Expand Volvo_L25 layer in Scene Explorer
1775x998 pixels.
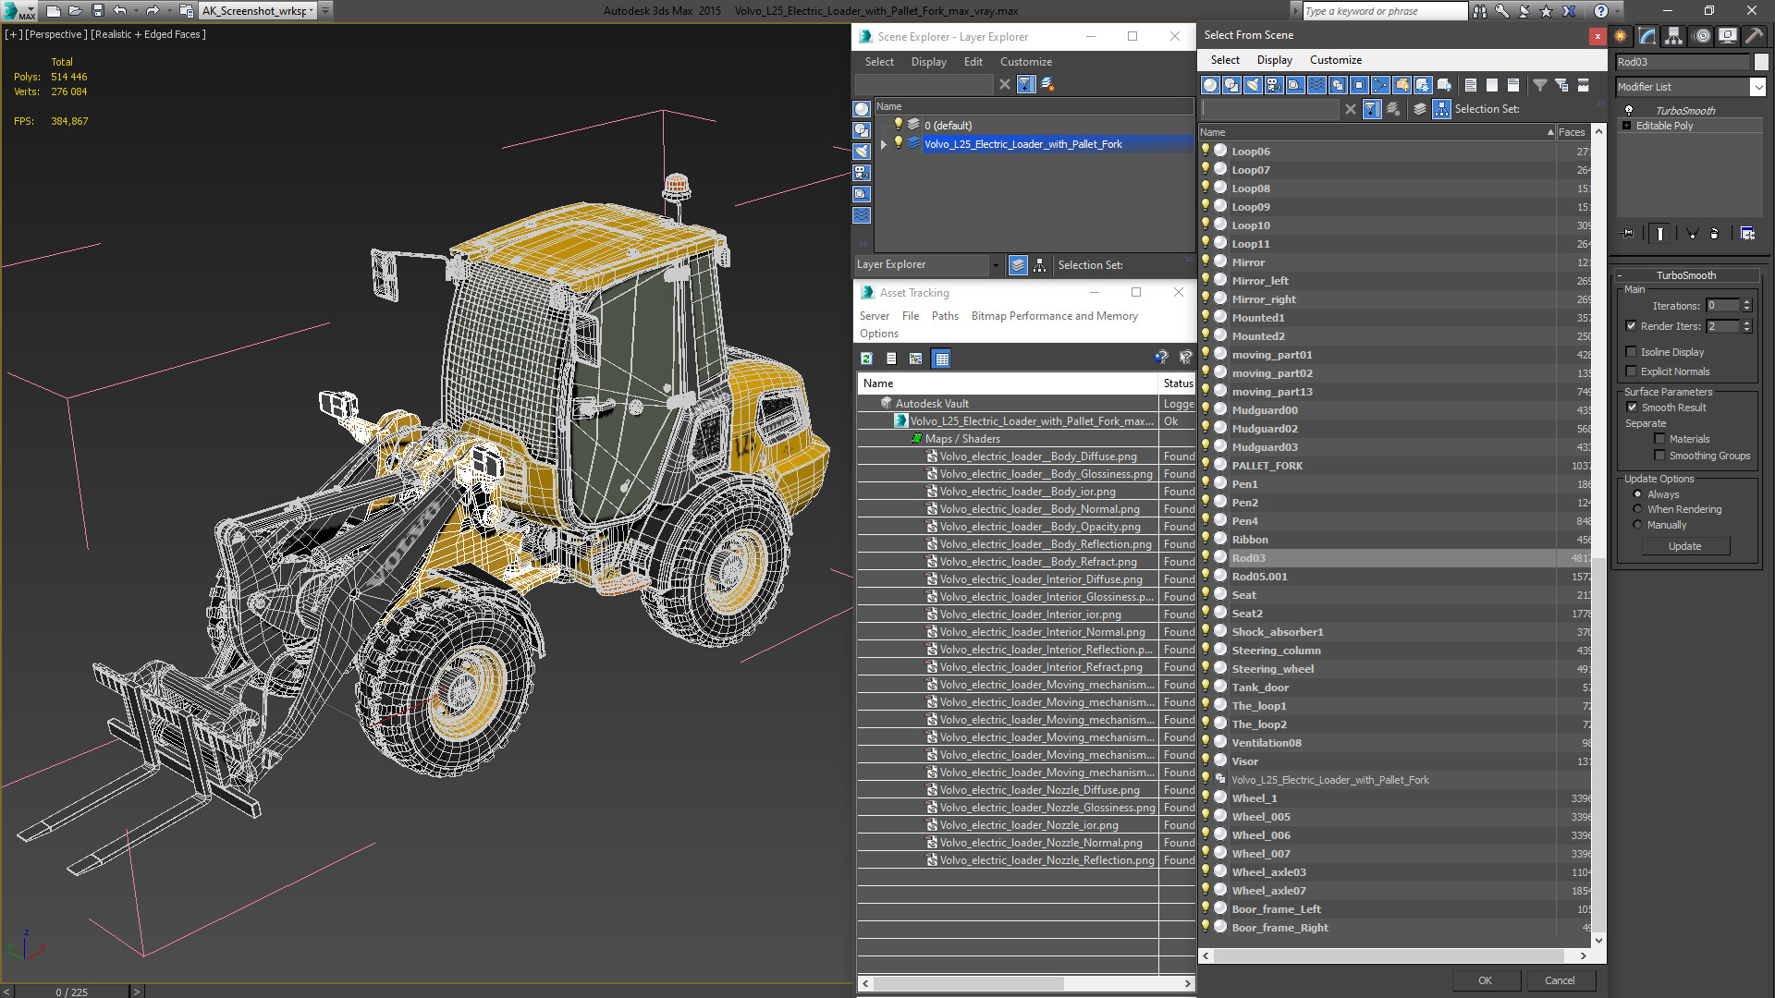coord(883,144)
